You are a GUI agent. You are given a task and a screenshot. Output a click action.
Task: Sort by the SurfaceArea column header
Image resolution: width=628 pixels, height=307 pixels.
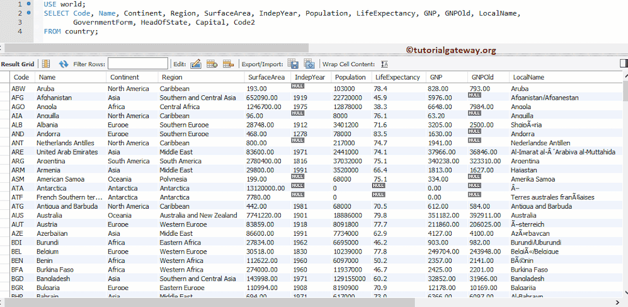point(267,78)
